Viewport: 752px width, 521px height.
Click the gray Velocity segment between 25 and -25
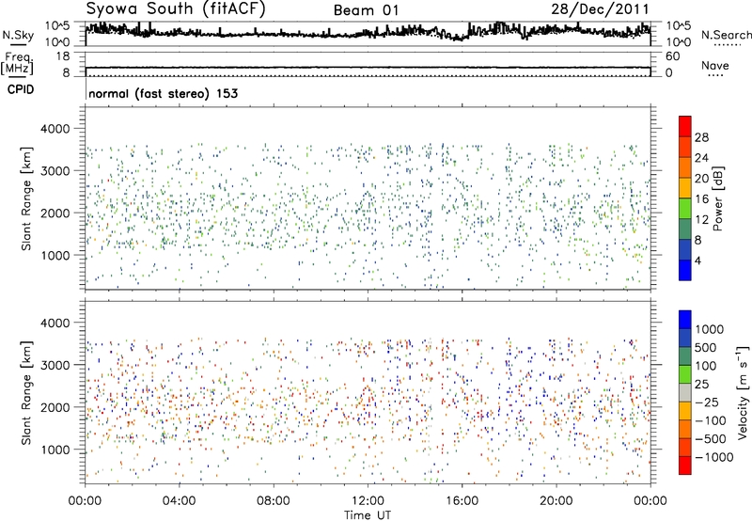[x=685, y=393]
